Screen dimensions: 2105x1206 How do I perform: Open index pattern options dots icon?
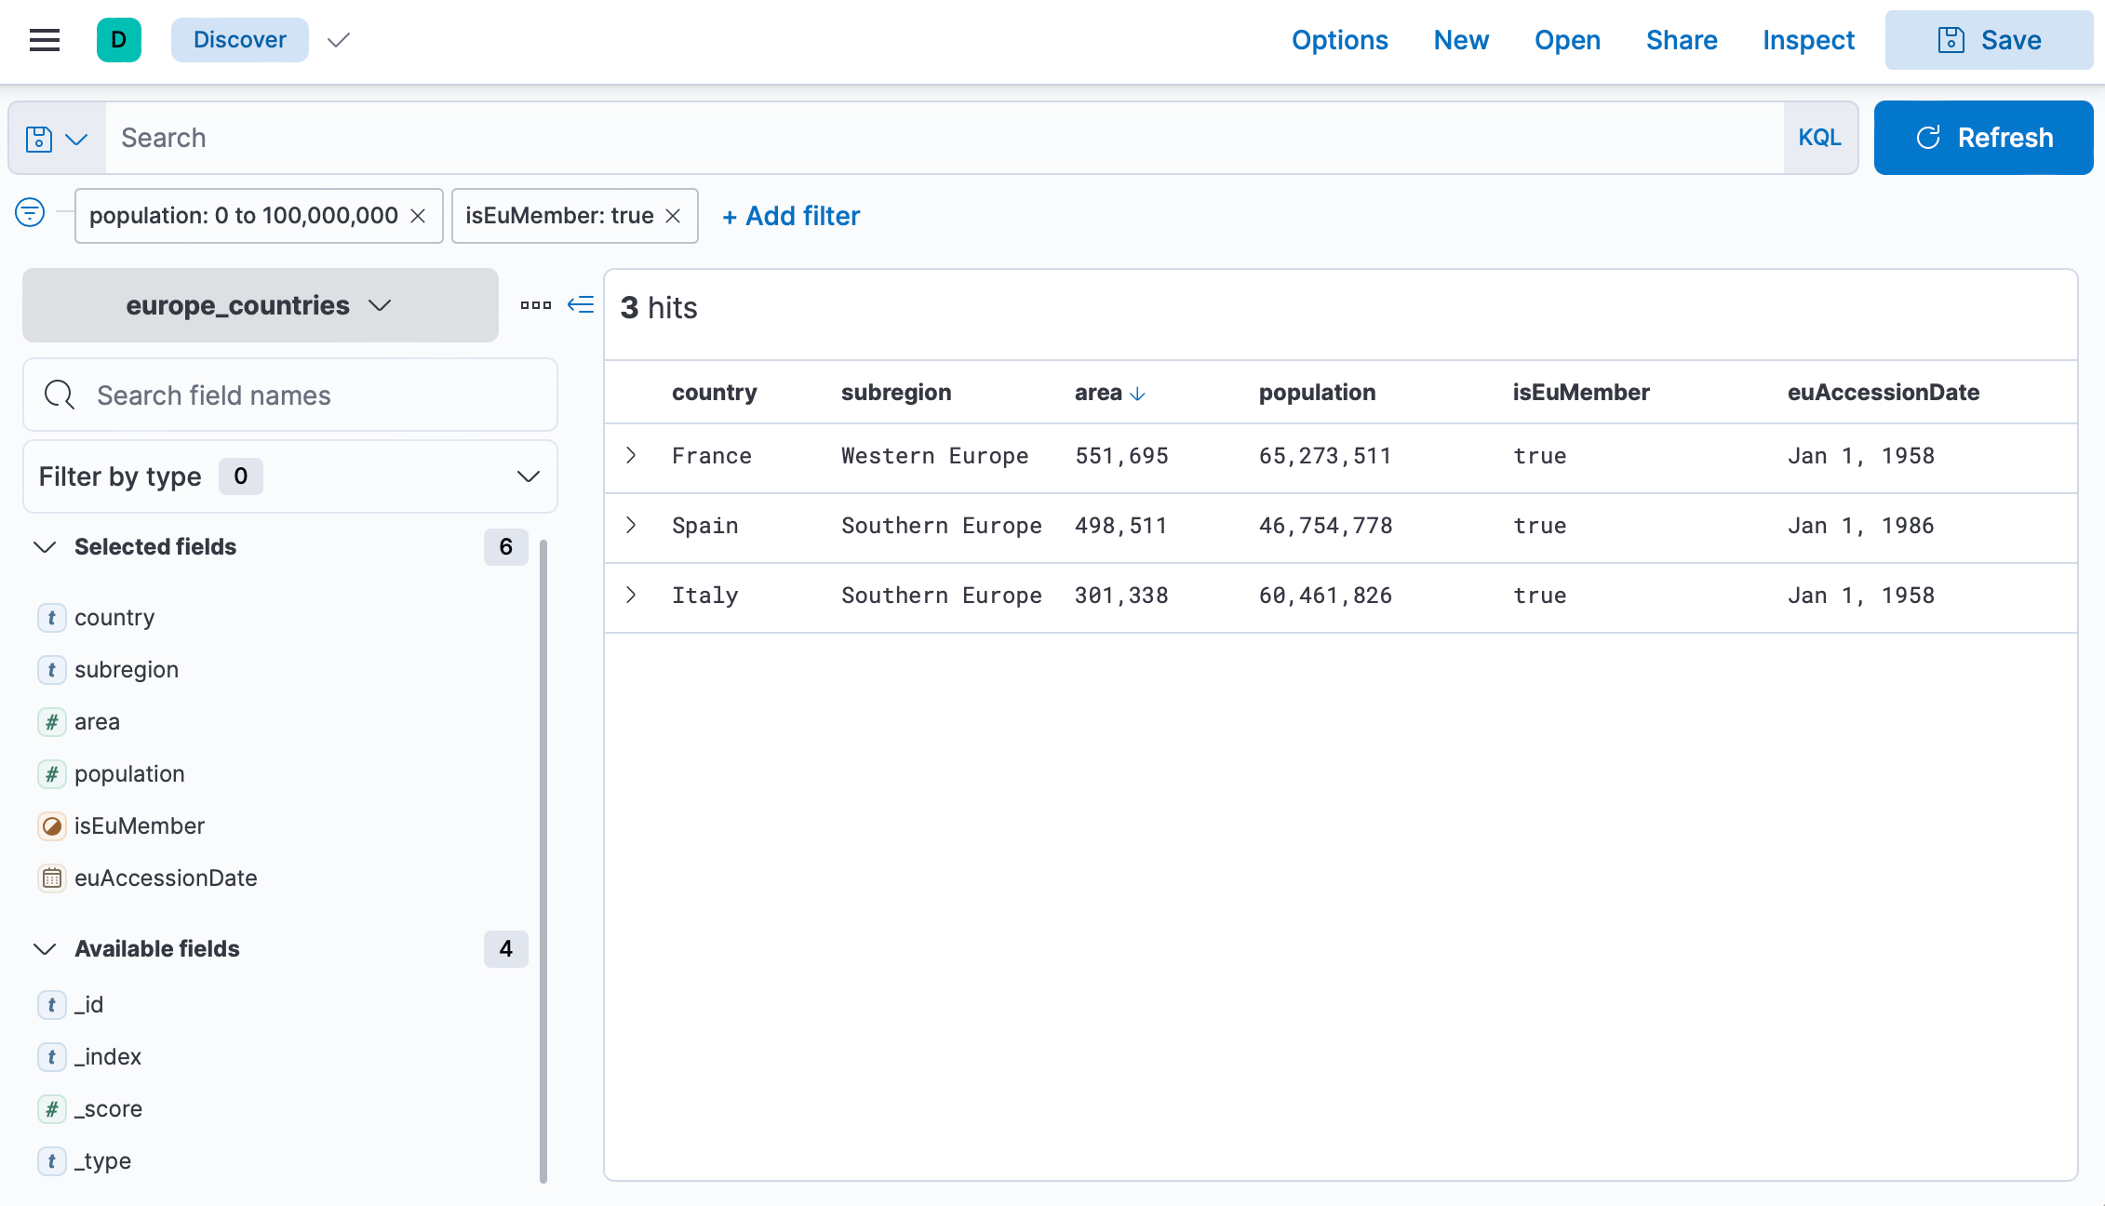click(x=535, y=304)
